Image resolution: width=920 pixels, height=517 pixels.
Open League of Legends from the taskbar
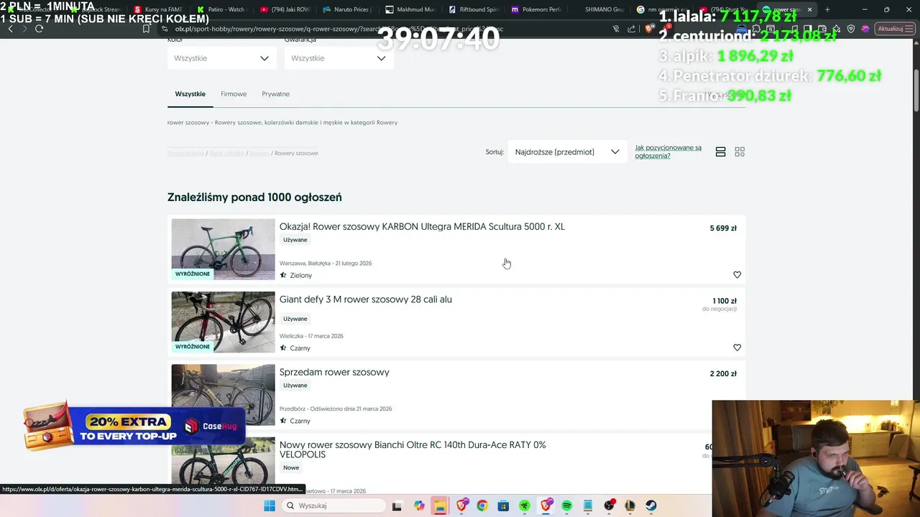pos(630,506)
